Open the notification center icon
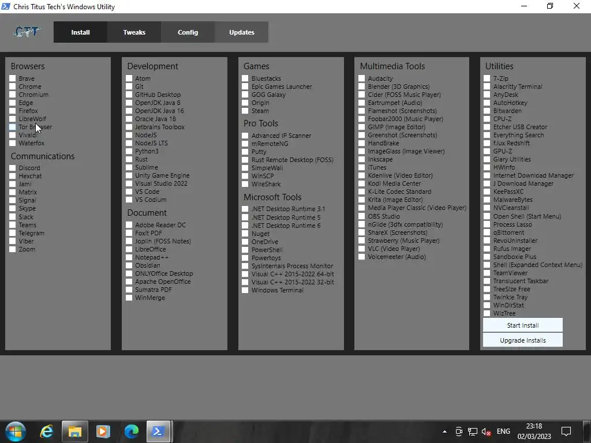 coord(566,431)
